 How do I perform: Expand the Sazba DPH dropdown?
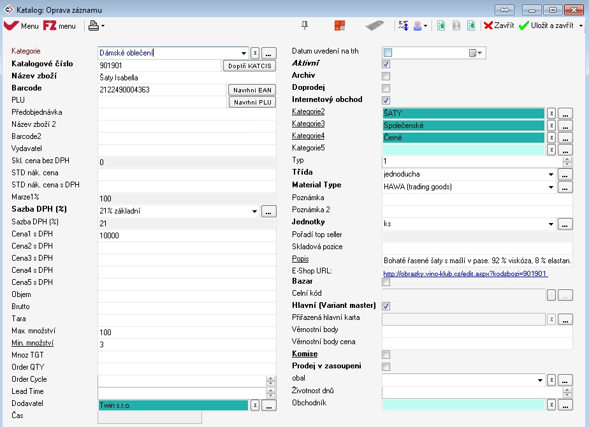pyautogui.click(x=254, y=211)
